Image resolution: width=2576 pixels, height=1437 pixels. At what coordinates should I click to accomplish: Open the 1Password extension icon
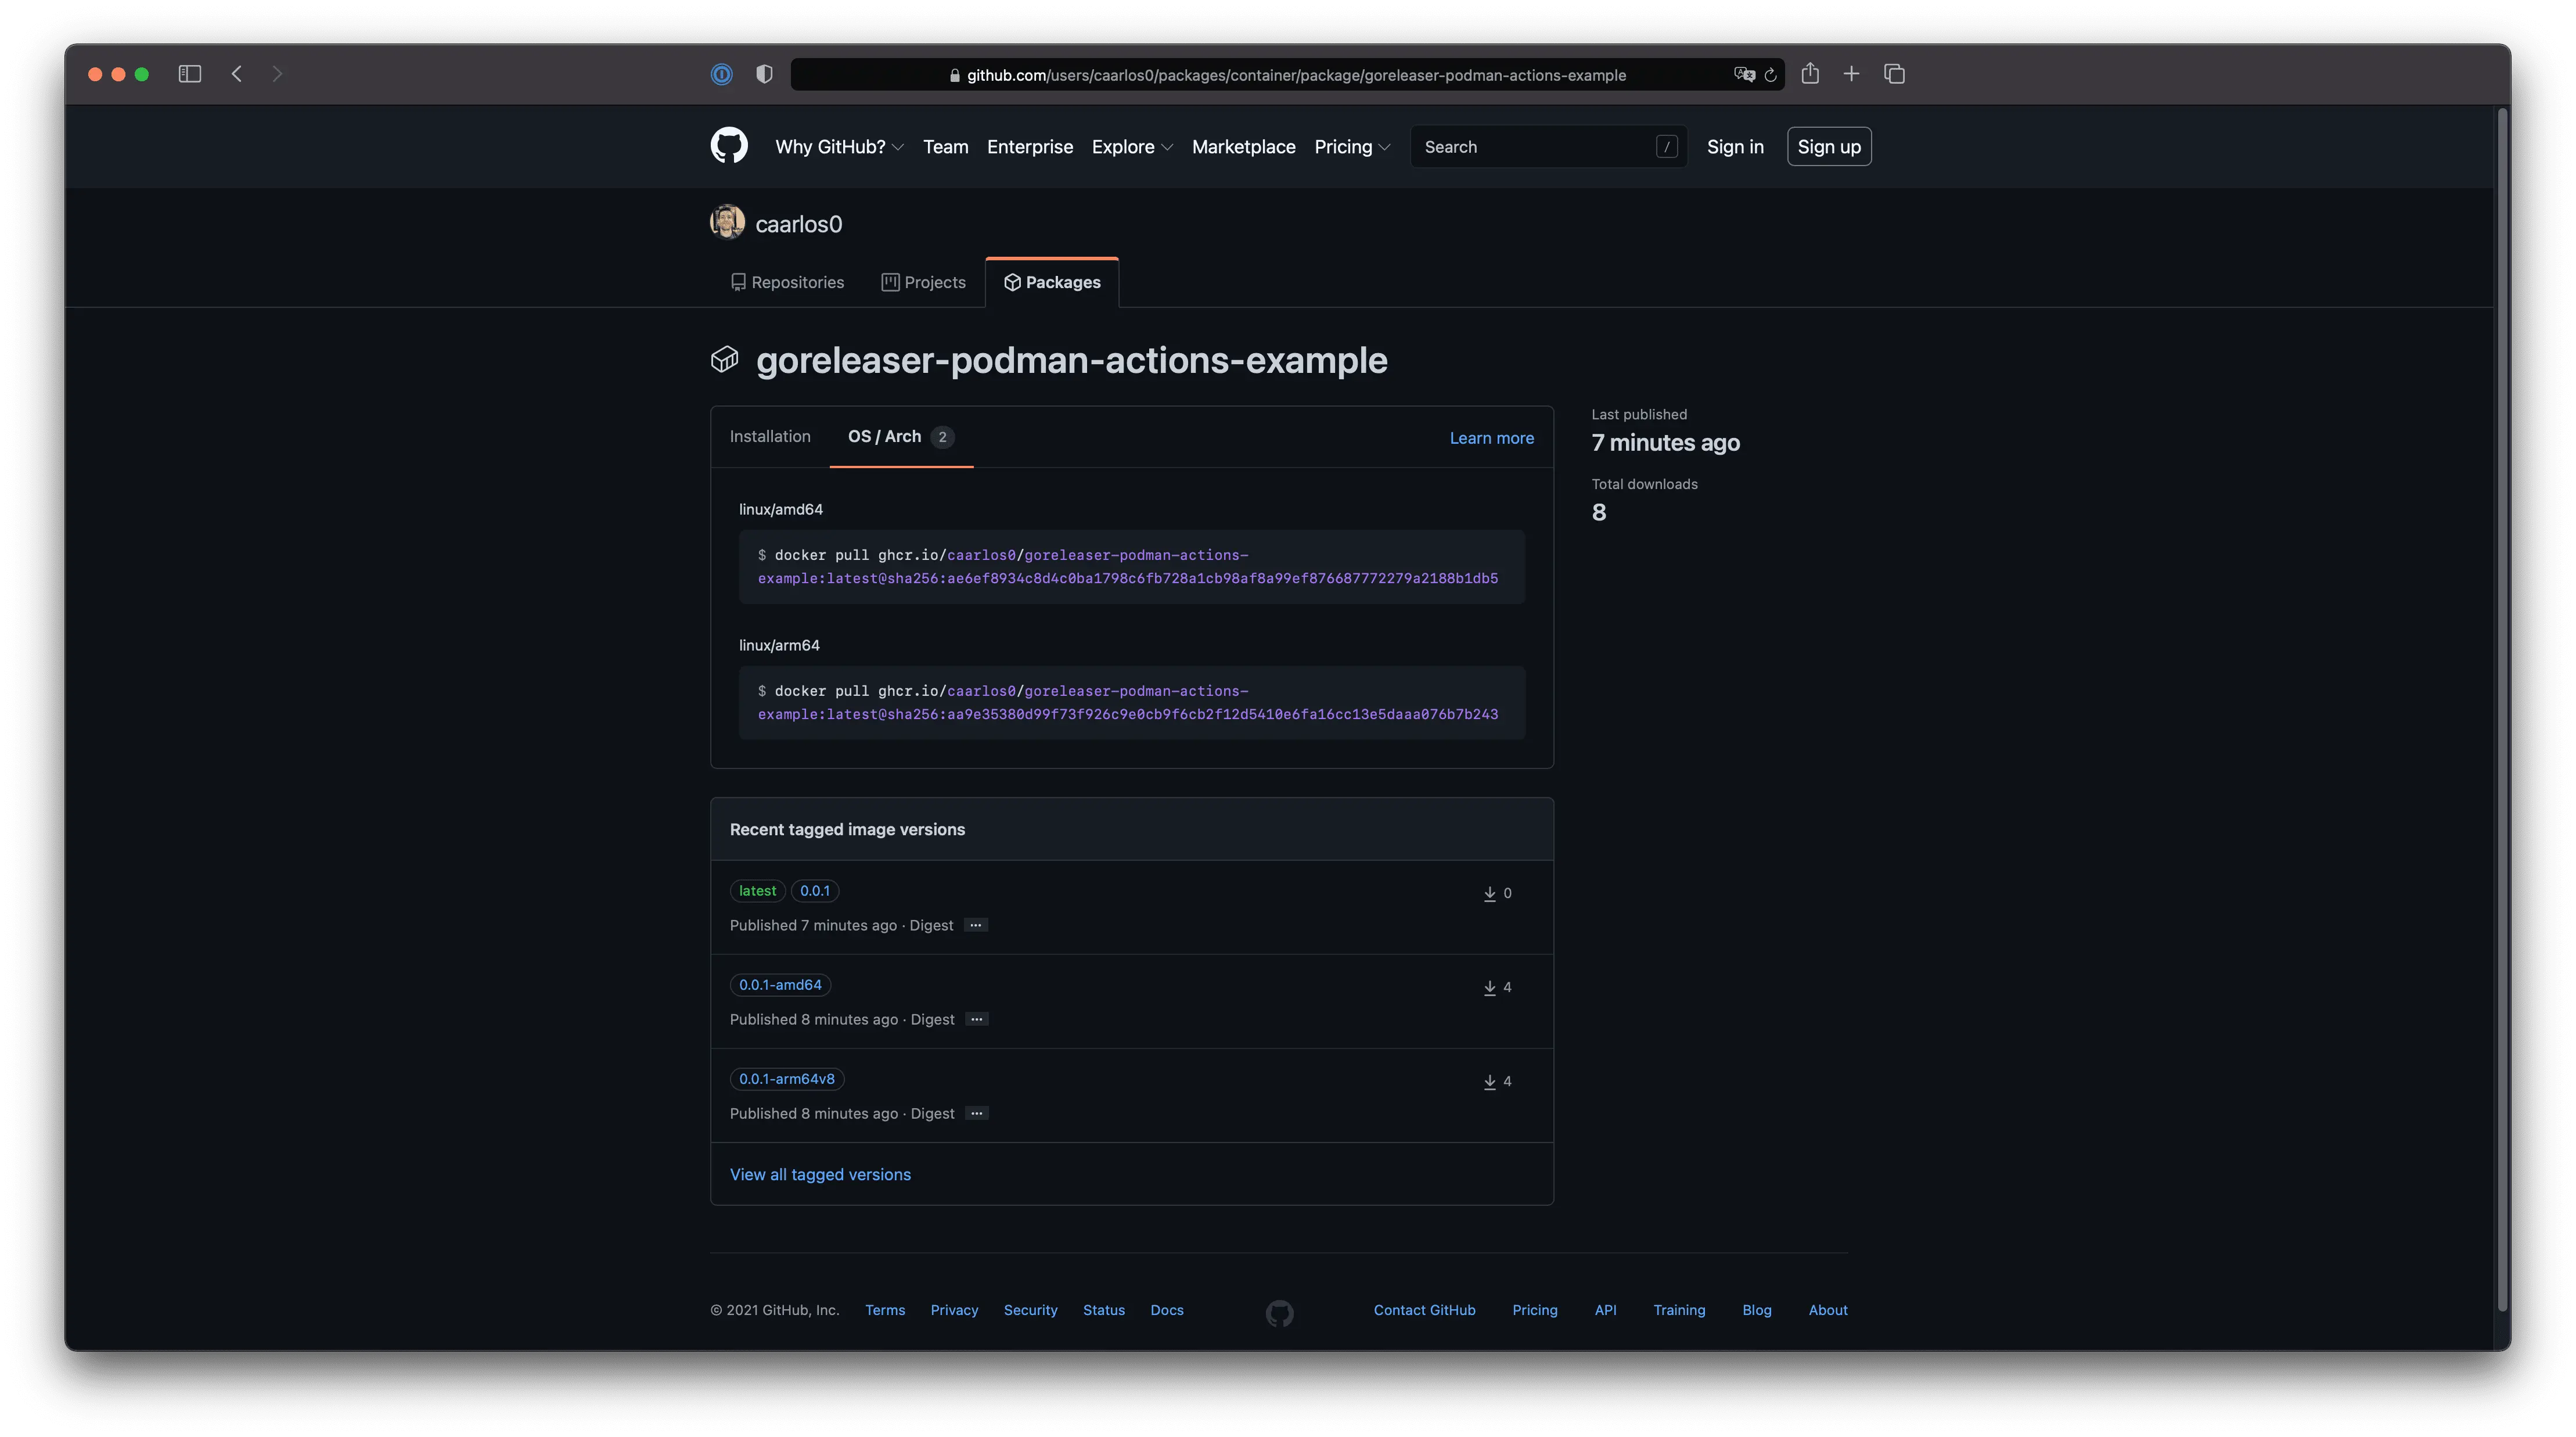coord(721,74)
